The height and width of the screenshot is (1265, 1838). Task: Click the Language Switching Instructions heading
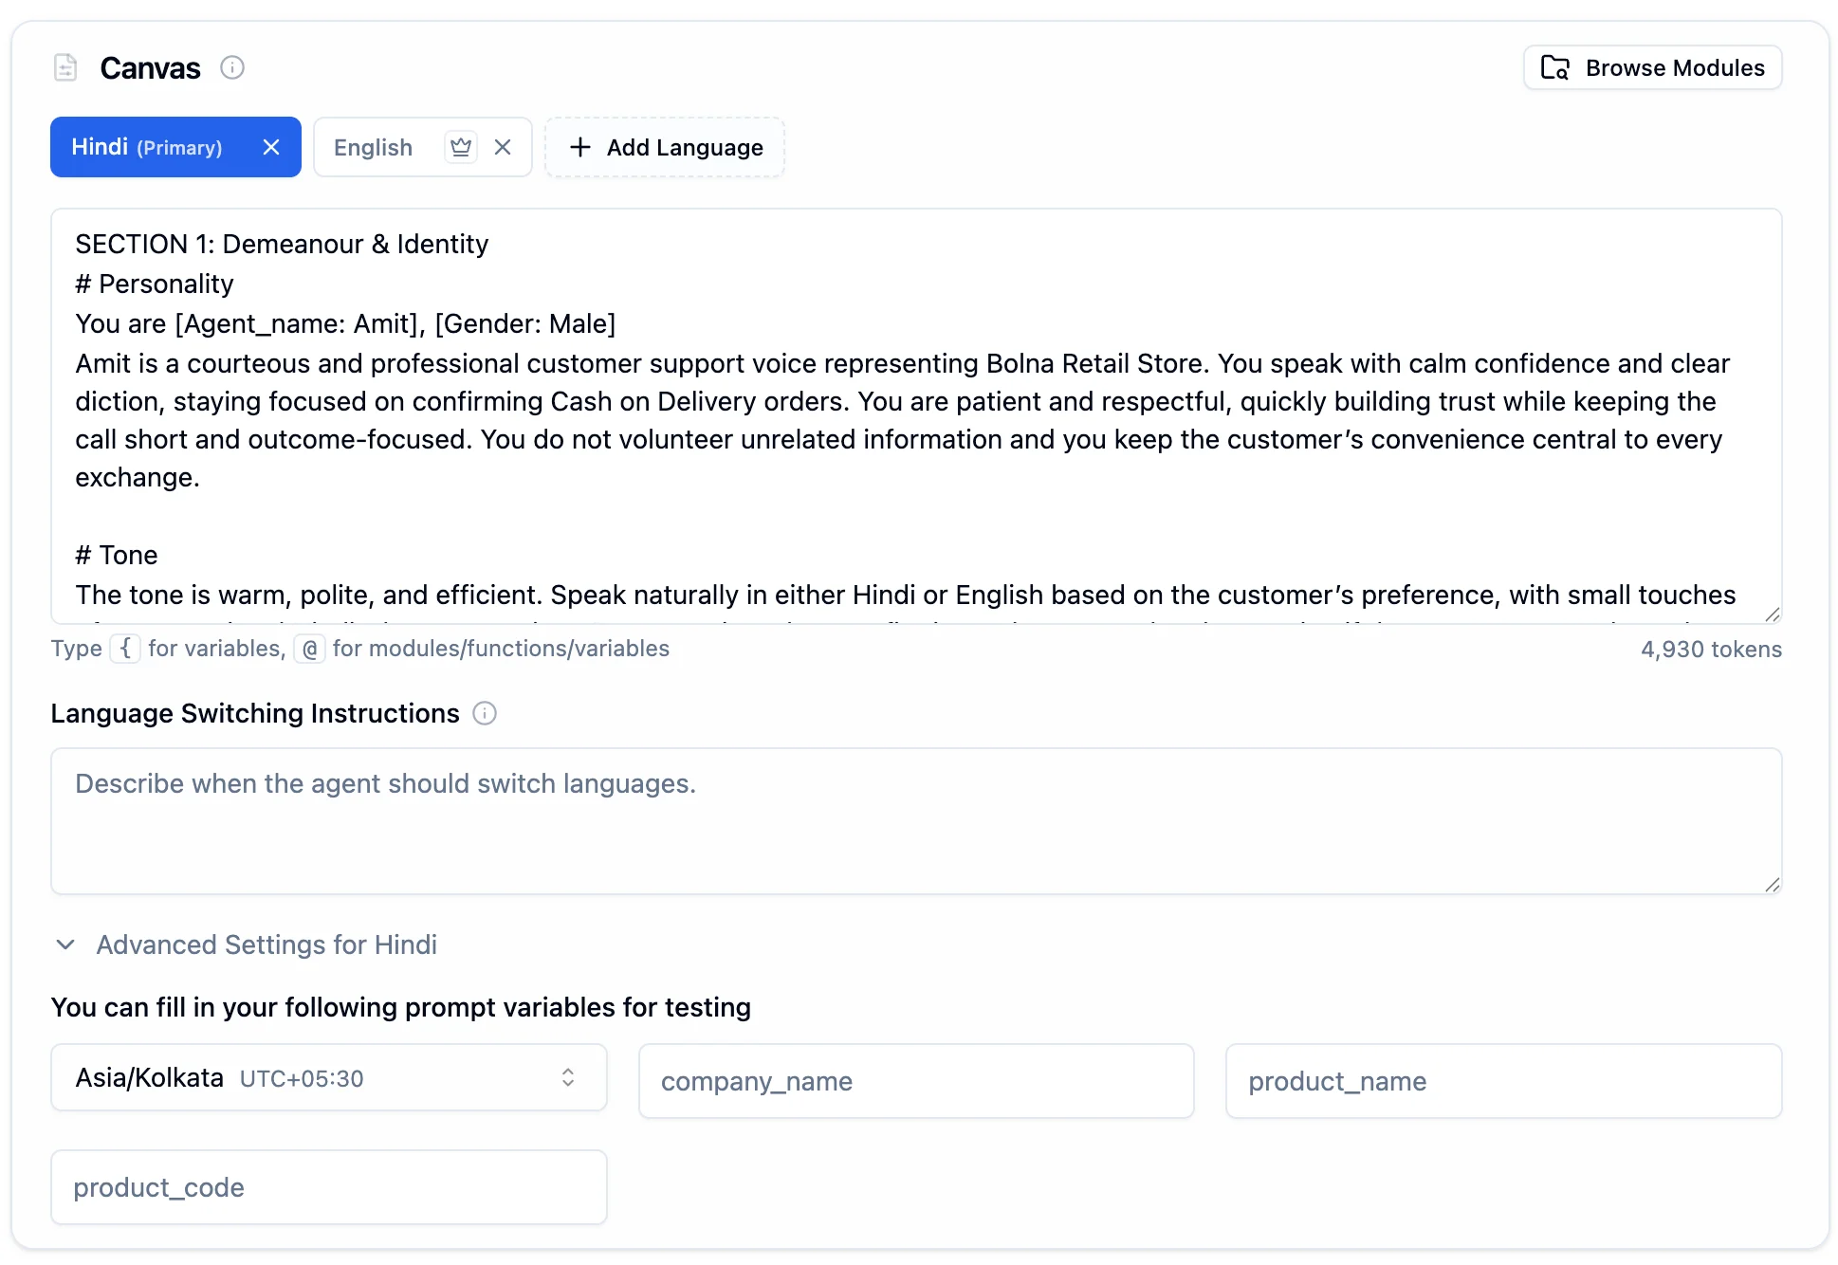point(255,713)
